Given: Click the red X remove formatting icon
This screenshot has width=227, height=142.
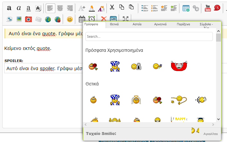Looking at the screenshot, I should pyautogui.click(x=104, y=19).
